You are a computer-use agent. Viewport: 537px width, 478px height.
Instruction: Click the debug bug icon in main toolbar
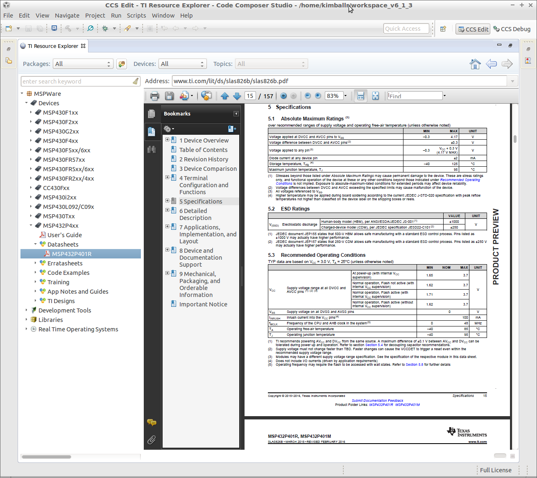pos(105,28)
